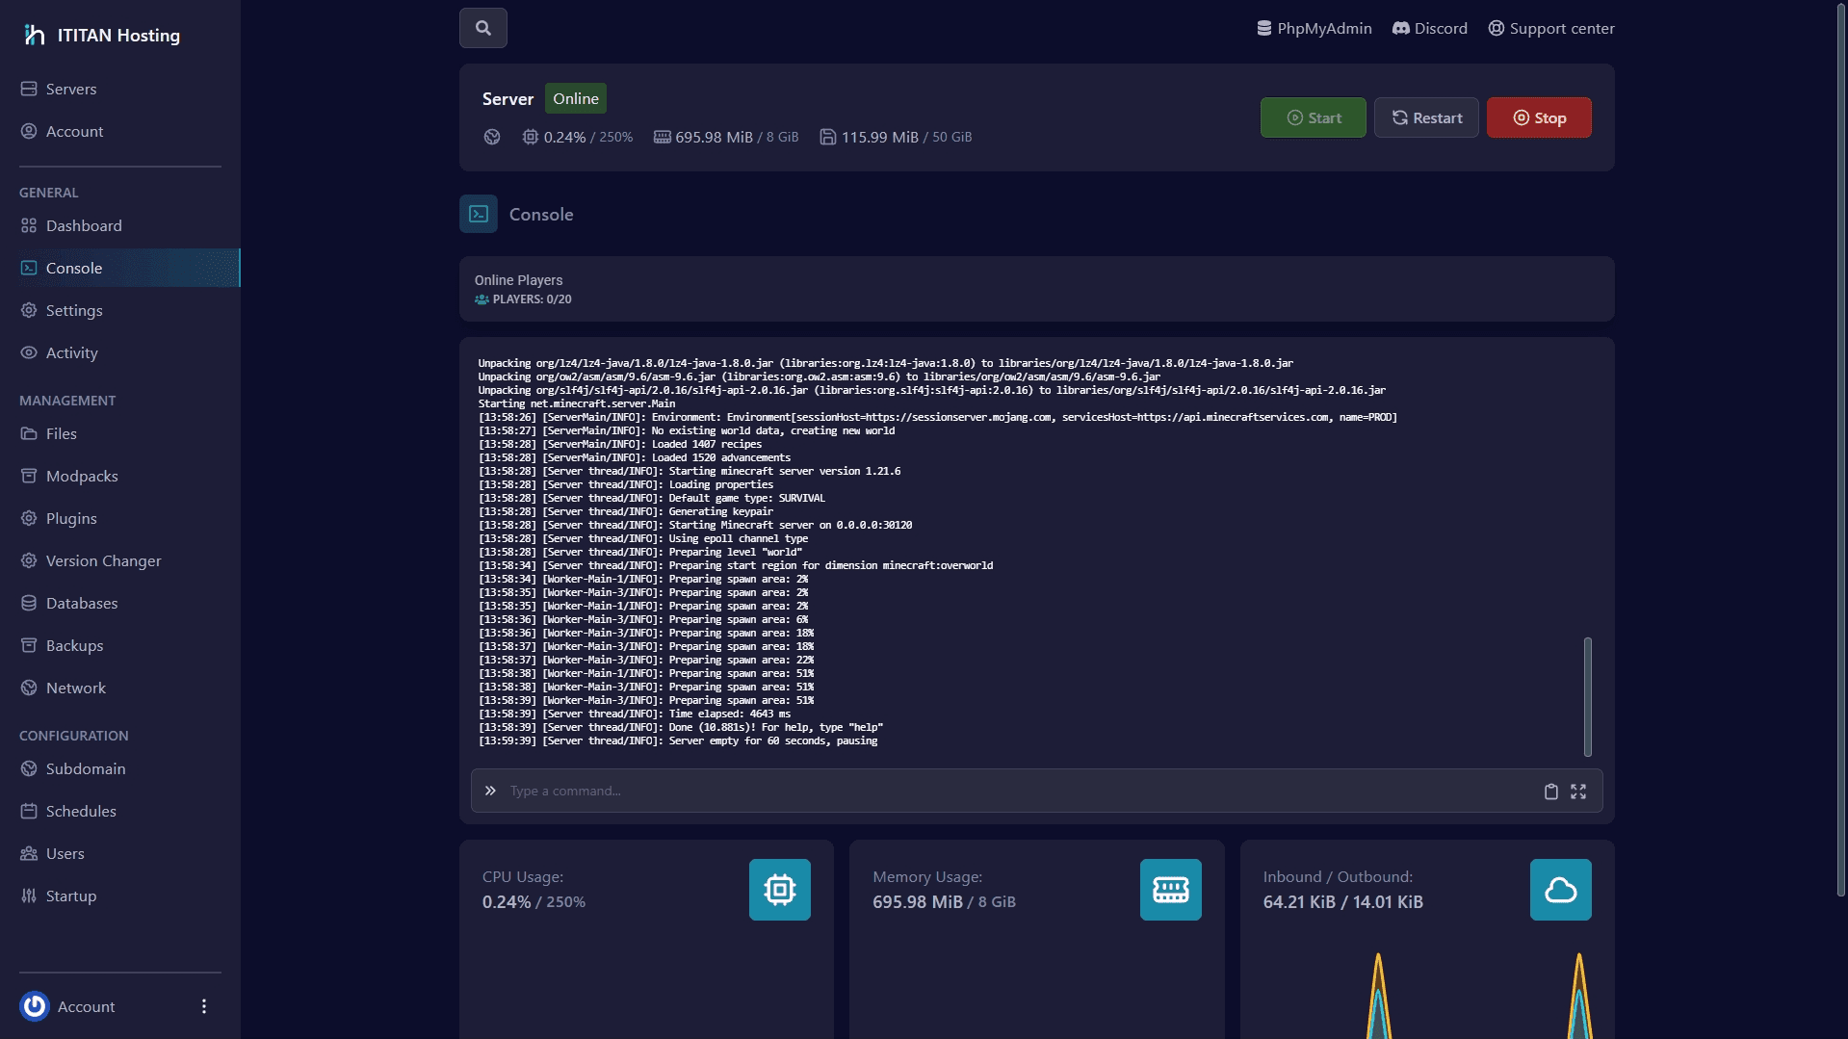Screen dimensions: 1848x1039
Task: Open the PhpMyAdmin link
Action: click(x=1314, y=28)
